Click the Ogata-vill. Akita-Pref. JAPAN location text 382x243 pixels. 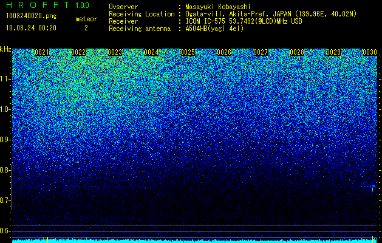pyautogui.click(x=271, y=14)
